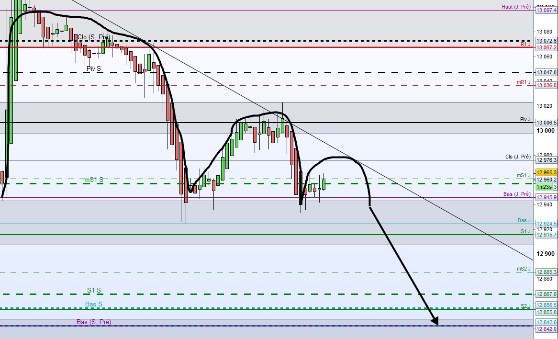Click the 12 880 axis value
This screenshot has width=558, height=339.
point(545,279)
